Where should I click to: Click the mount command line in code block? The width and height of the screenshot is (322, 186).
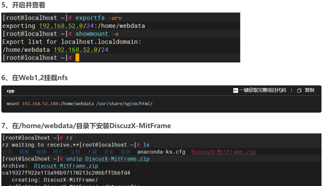79,104
